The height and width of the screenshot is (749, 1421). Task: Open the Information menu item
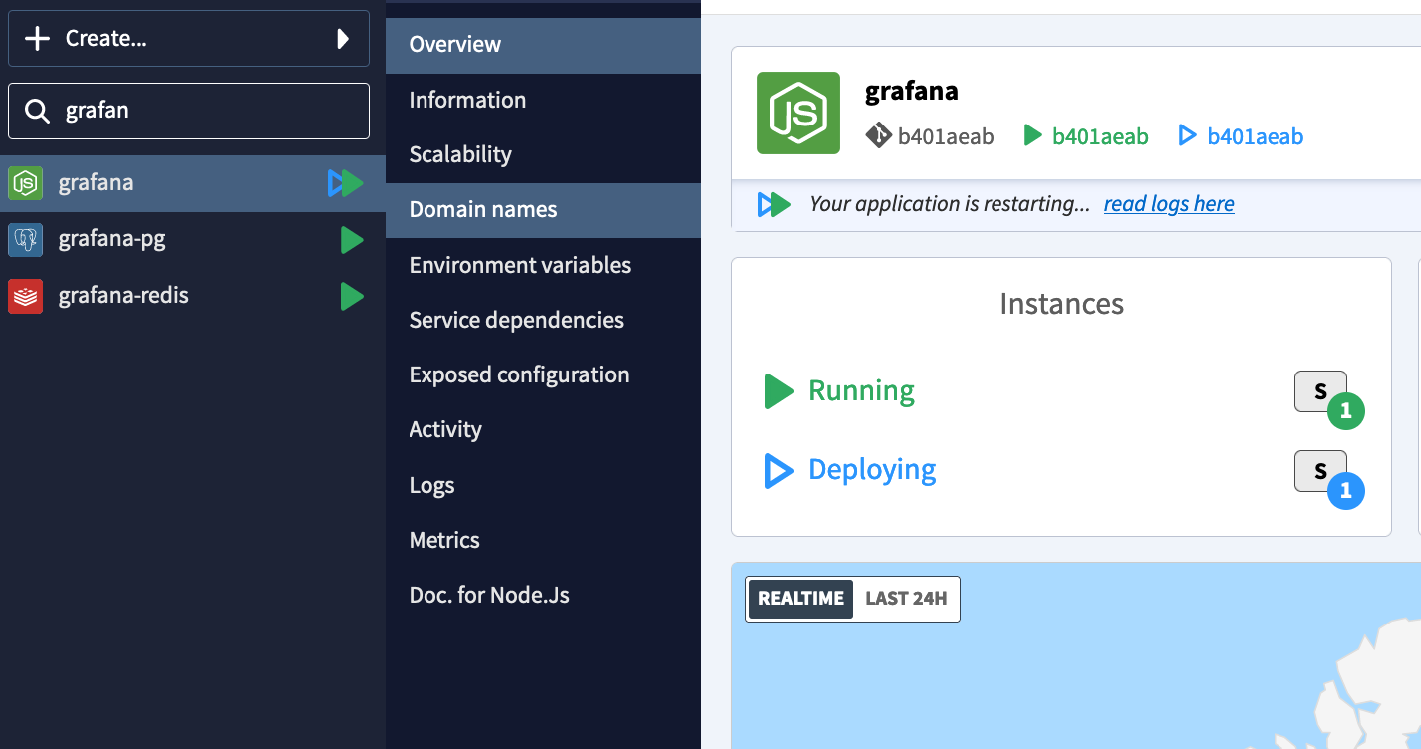pos(543,100)
